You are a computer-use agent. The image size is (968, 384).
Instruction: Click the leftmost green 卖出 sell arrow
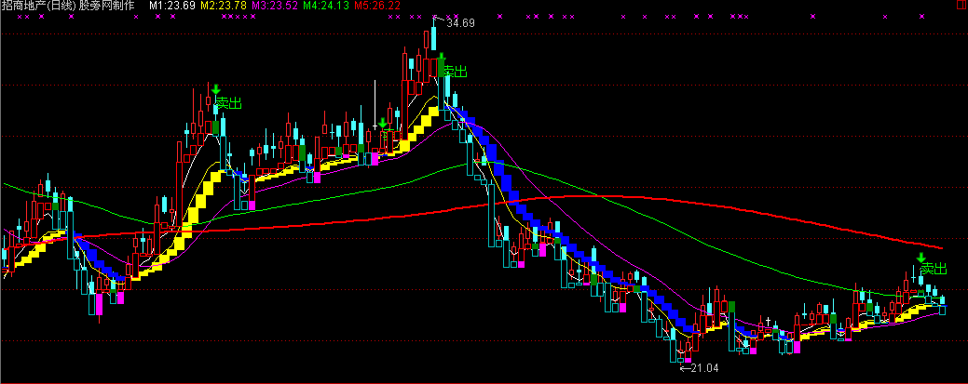point(213,90)
